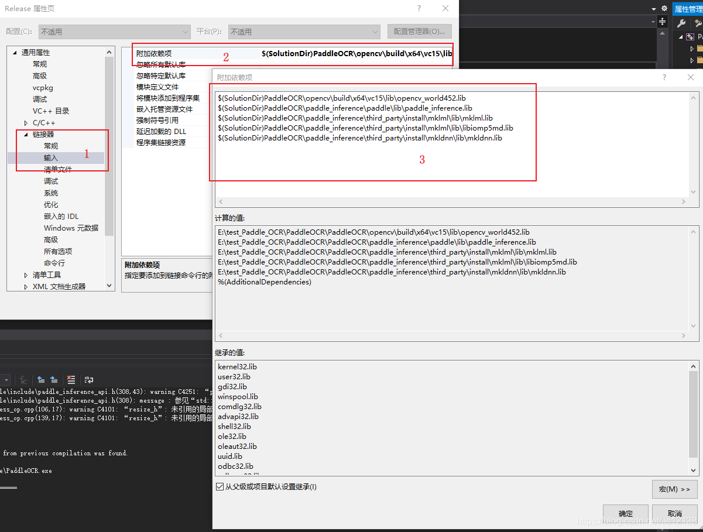
Task: Select 优化 under 链接器
Action: [51, 205]
